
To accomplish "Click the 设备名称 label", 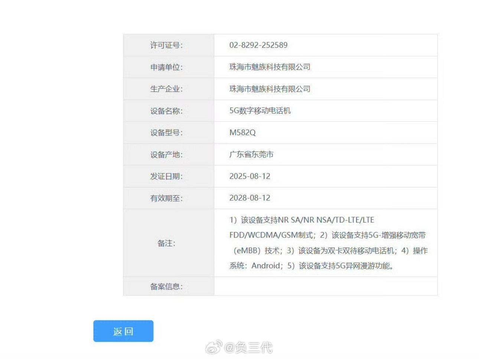I will pyautogui.click(x=166, y=111).
